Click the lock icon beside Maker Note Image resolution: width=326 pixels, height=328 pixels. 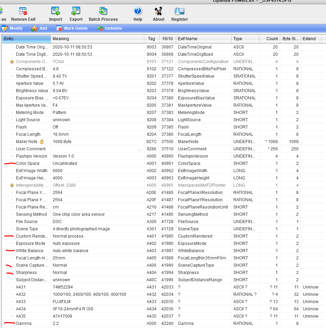[42, 142]
